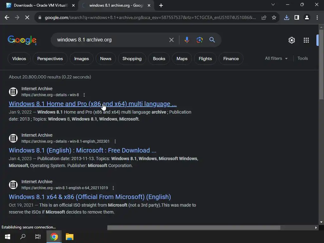Close the windows 8.1 archive.org tab
Viewport: 324px width, 243px height.
149,5
